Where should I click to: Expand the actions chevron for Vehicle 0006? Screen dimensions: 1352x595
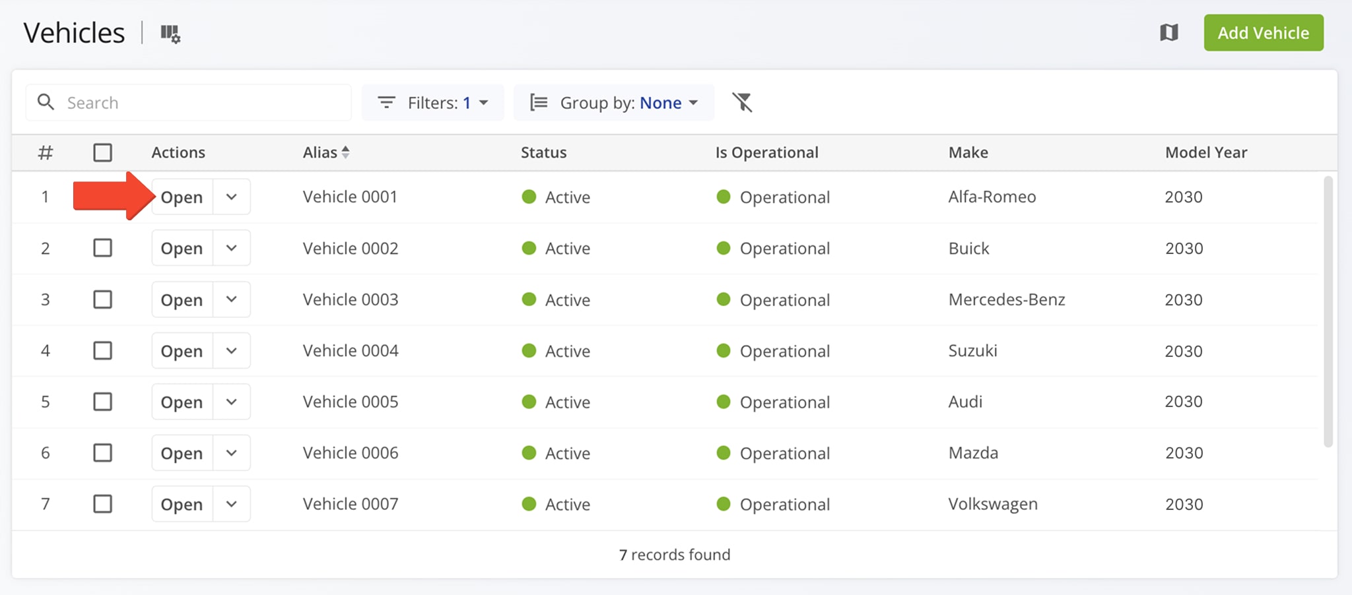coord(232,453)
